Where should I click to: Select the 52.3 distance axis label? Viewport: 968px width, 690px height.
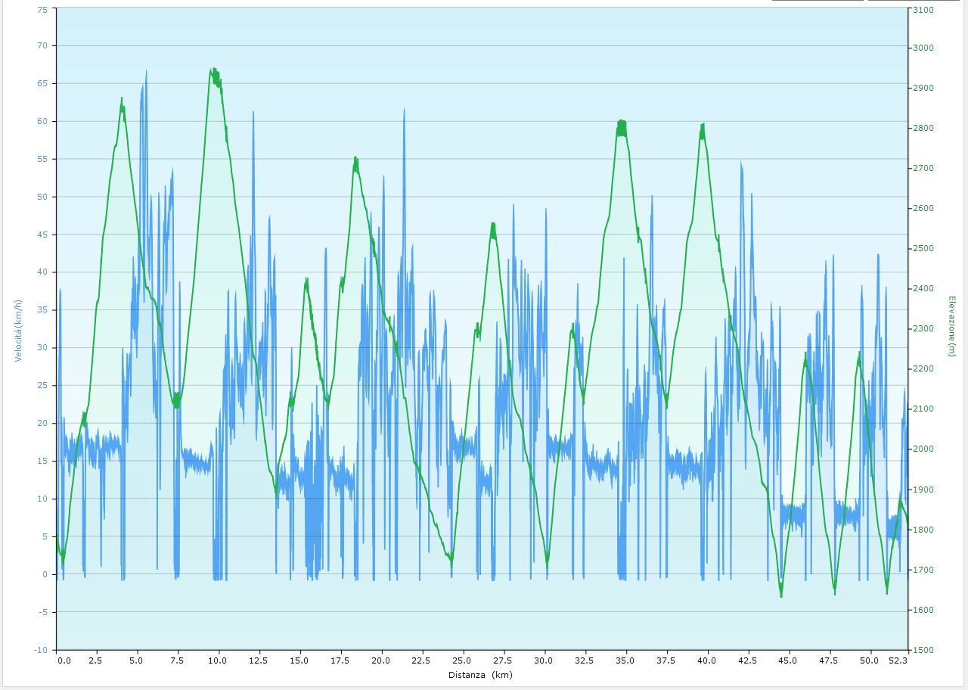(x=898, y=660)
